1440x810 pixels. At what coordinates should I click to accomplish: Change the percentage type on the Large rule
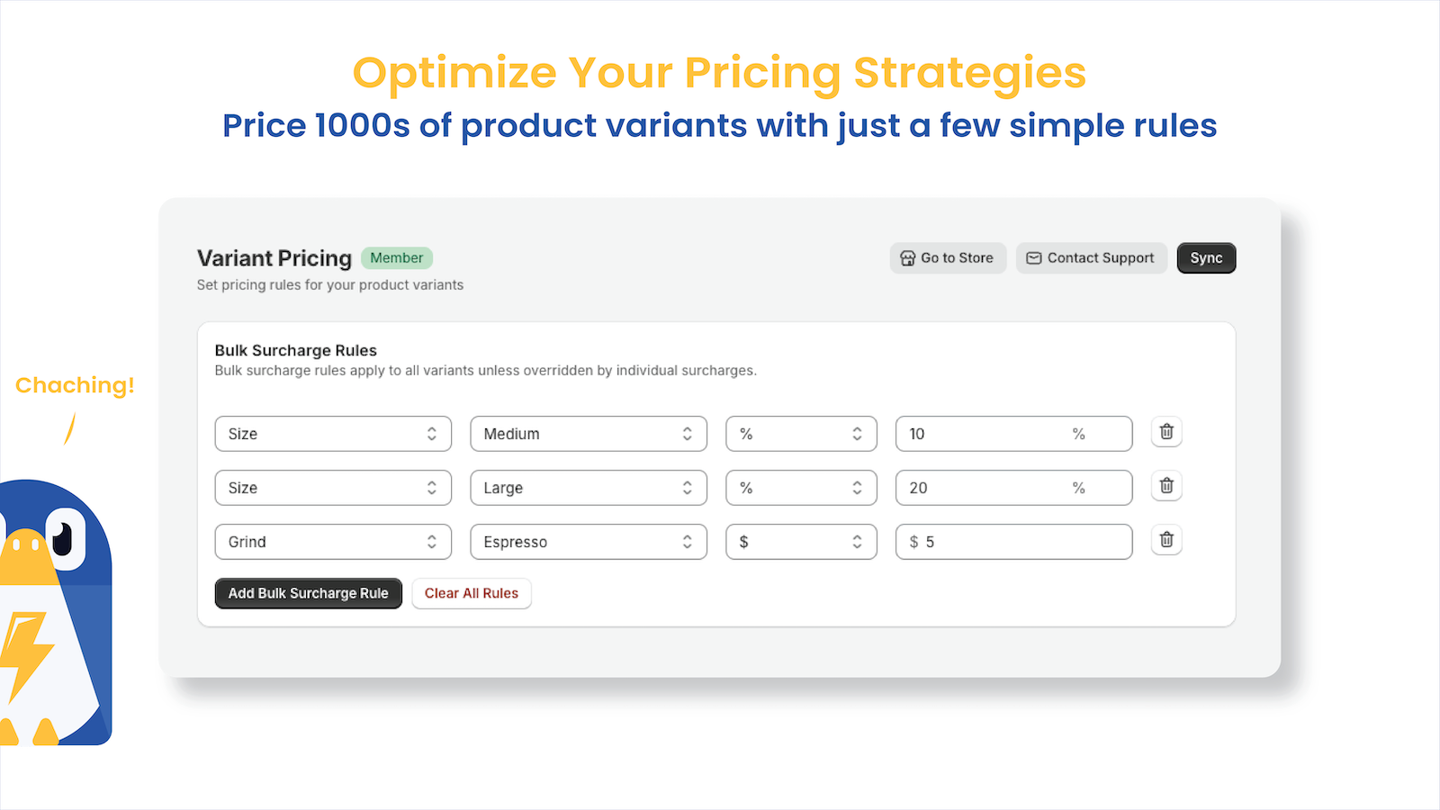(801, 488)
